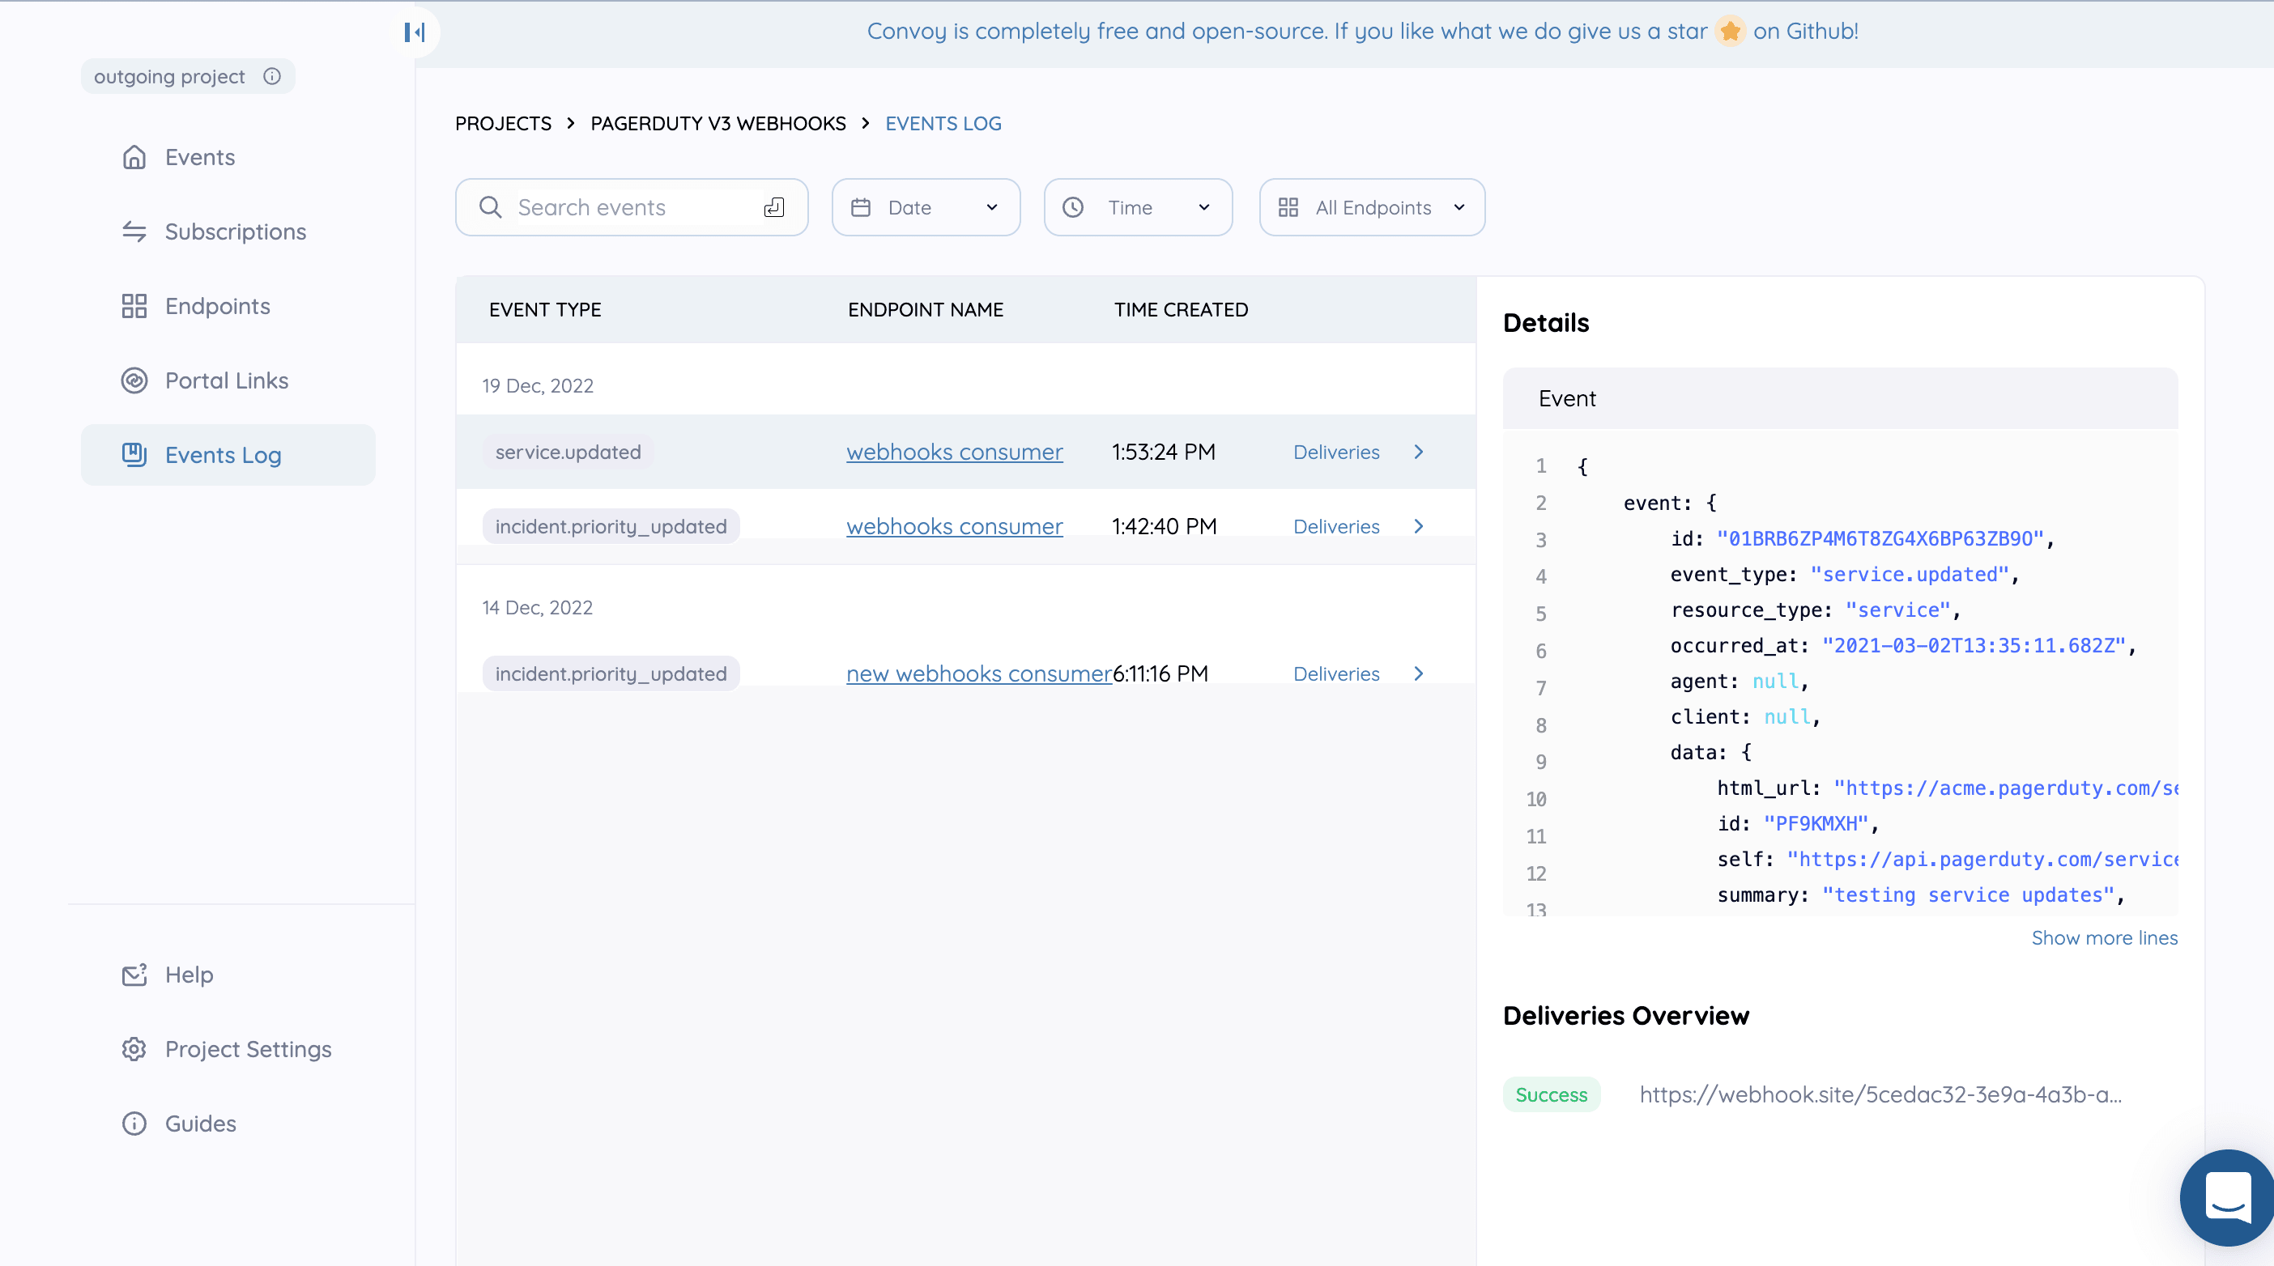Click Deliveries for the 1:42:40 PM event

click(1335, 527)
